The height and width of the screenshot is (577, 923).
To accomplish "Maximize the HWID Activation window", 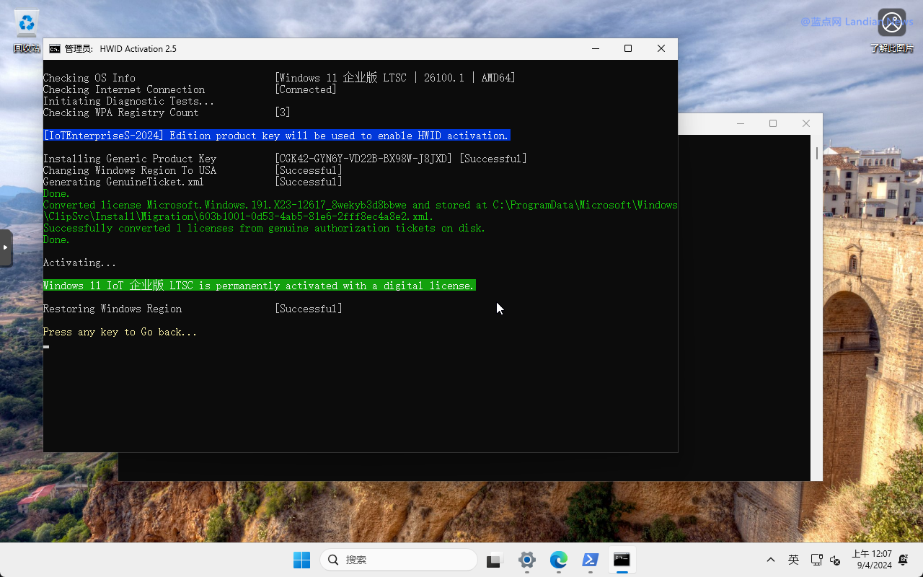I will click(x=628, y=49).
